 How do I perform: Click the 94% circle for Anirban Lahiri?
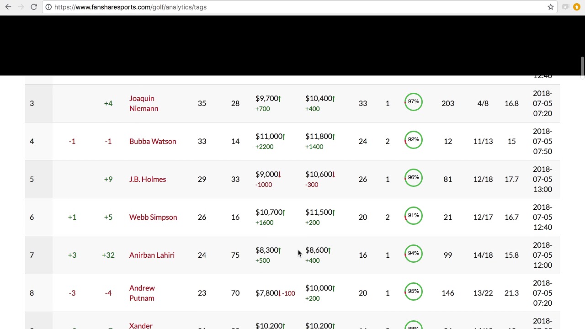tap(413, 254)
